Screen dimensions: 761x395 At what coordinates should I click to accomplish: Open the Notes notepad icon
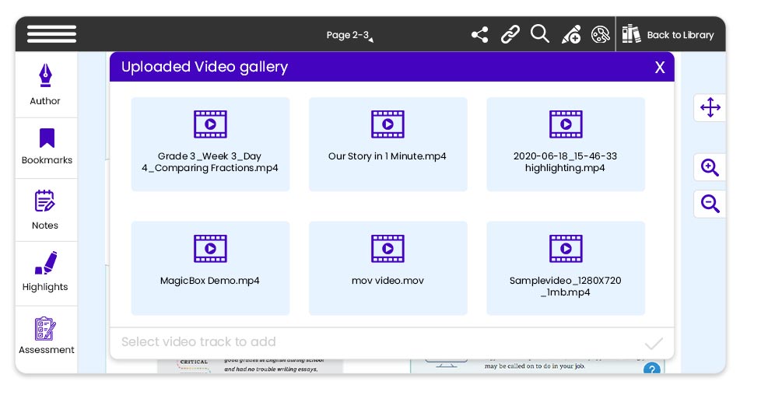coord(44,201)
